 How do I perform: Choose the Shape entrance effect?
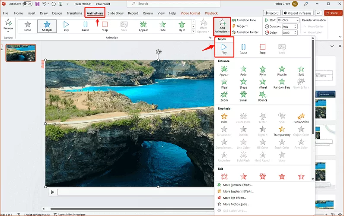[243, 84]
